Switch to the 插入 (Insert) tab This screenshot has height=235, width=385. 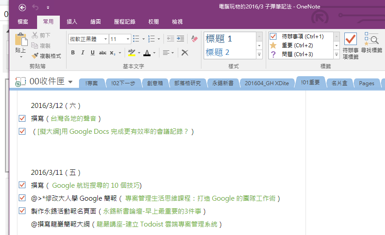point(72,22)
